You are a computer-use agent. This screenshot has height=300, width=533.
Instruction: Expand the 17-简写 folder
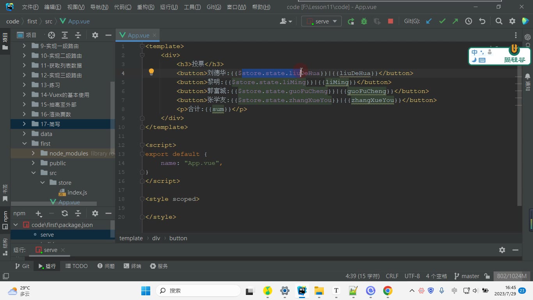pyautogui.click(x=24, y=124)
